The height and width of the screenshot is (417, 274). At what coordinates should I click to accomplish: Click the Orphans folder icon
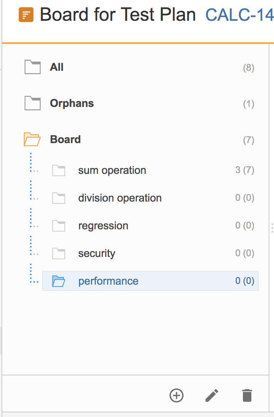tap(33, 103)
